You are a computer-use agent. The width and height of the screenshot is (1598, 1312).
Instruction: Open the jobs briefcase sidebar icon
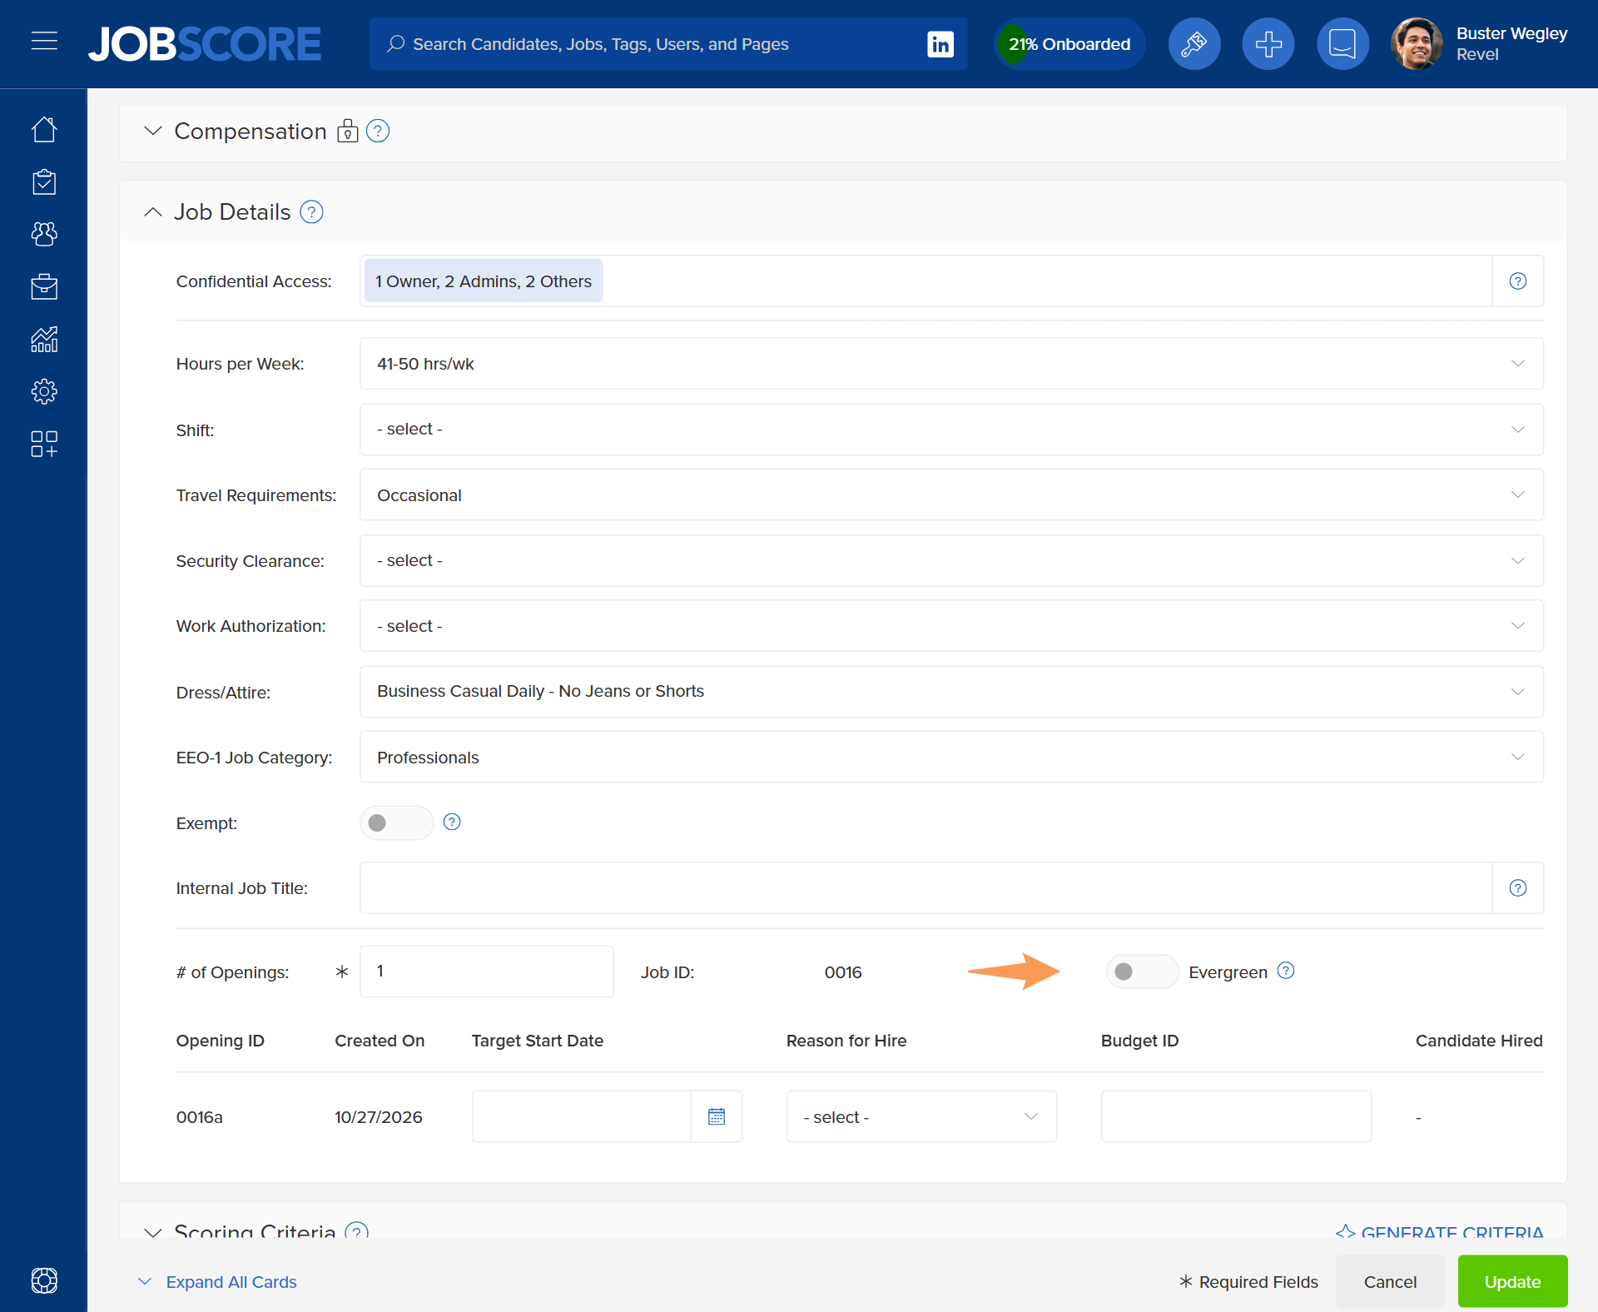(x=44, y=286)
